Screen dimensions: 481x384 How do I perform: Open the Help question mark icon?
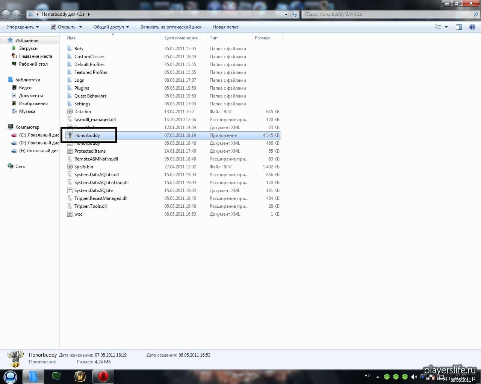(x=472, y=27)
